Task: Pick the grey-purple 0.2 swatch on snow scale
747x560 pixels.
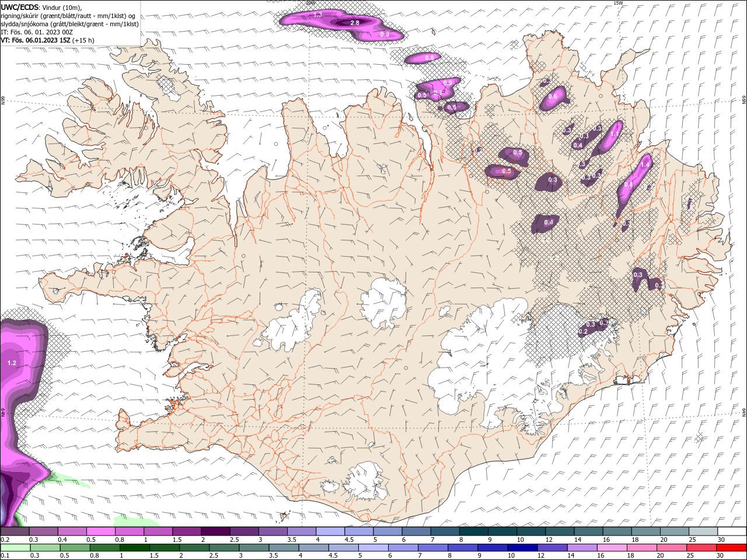Action: pyautogui.click(x=15, y=531)
